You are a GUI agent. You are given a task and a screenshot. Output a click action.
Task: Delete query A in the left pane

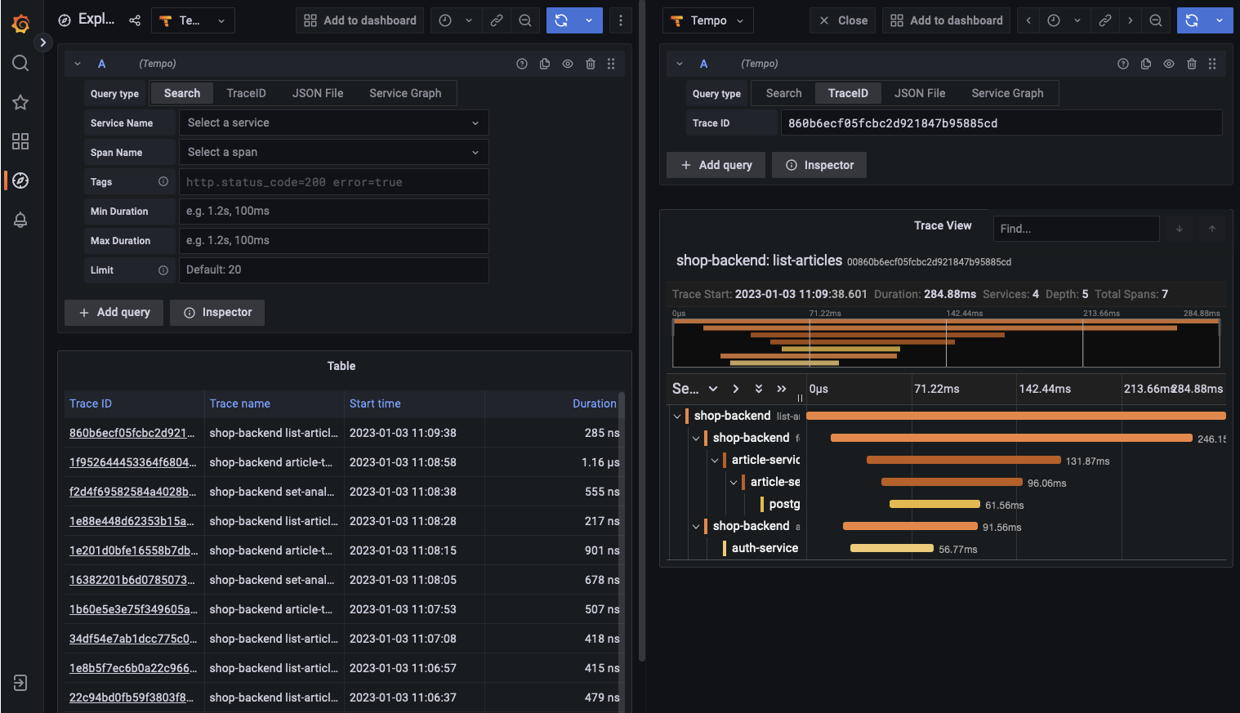click(x=591, y=64)
